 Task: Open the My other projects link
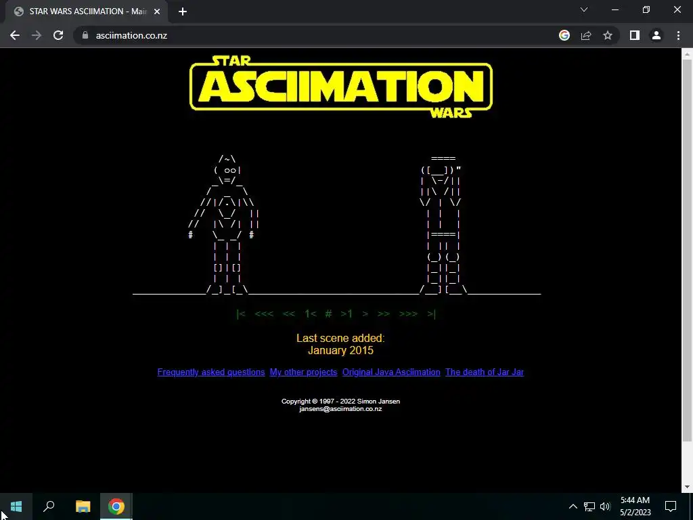pyautogui.click(x=303, y=372)
